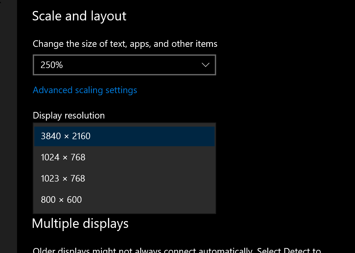Screen dimensions: 355x253
Task: Click the 250% scaling value text
Action: pyautogui.click(x=52, y=65)
